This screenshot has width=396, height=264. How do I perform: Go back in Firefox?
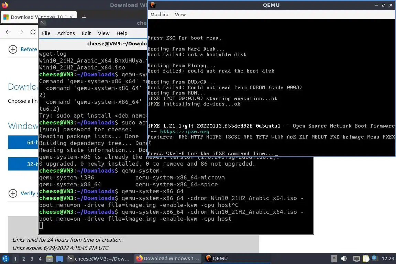[8, 32]
